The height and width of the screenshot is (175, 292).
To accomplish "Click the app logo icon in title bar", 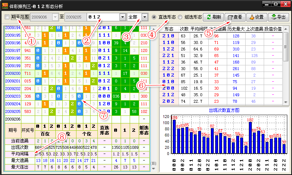I will (5, 5).
